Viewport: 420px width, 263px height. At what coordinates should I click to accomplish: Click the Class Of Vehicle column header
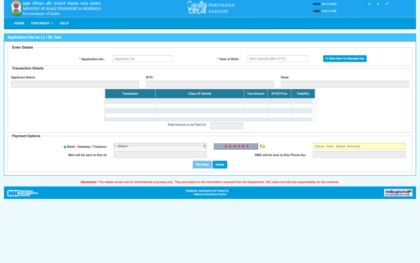(199, 94)
